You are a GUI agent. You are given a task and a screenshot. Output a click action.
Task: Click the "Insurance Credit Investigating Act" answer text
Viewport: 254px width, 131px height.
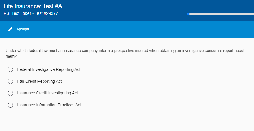[47, 93]
